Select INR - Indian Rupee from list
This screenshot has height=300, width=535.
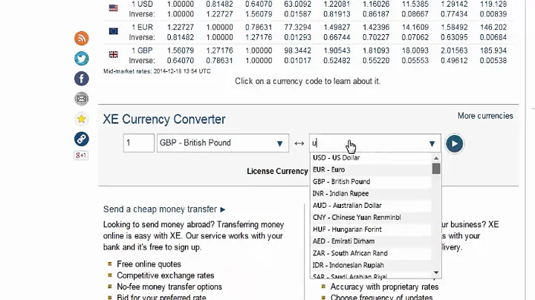pos(371,194)
